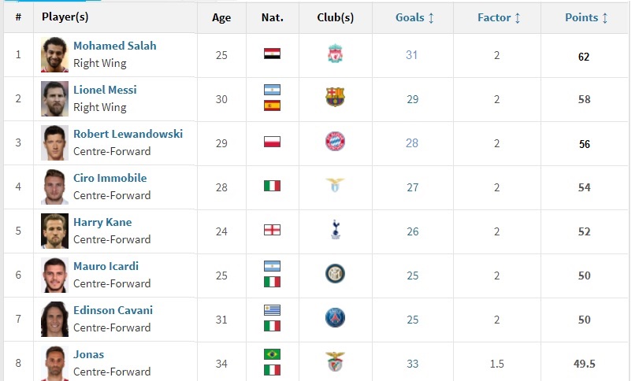The width and height of the screenshot is (639, 381).
Task: Click the Lazio eagle club crest
Action: tap(335, 185)
